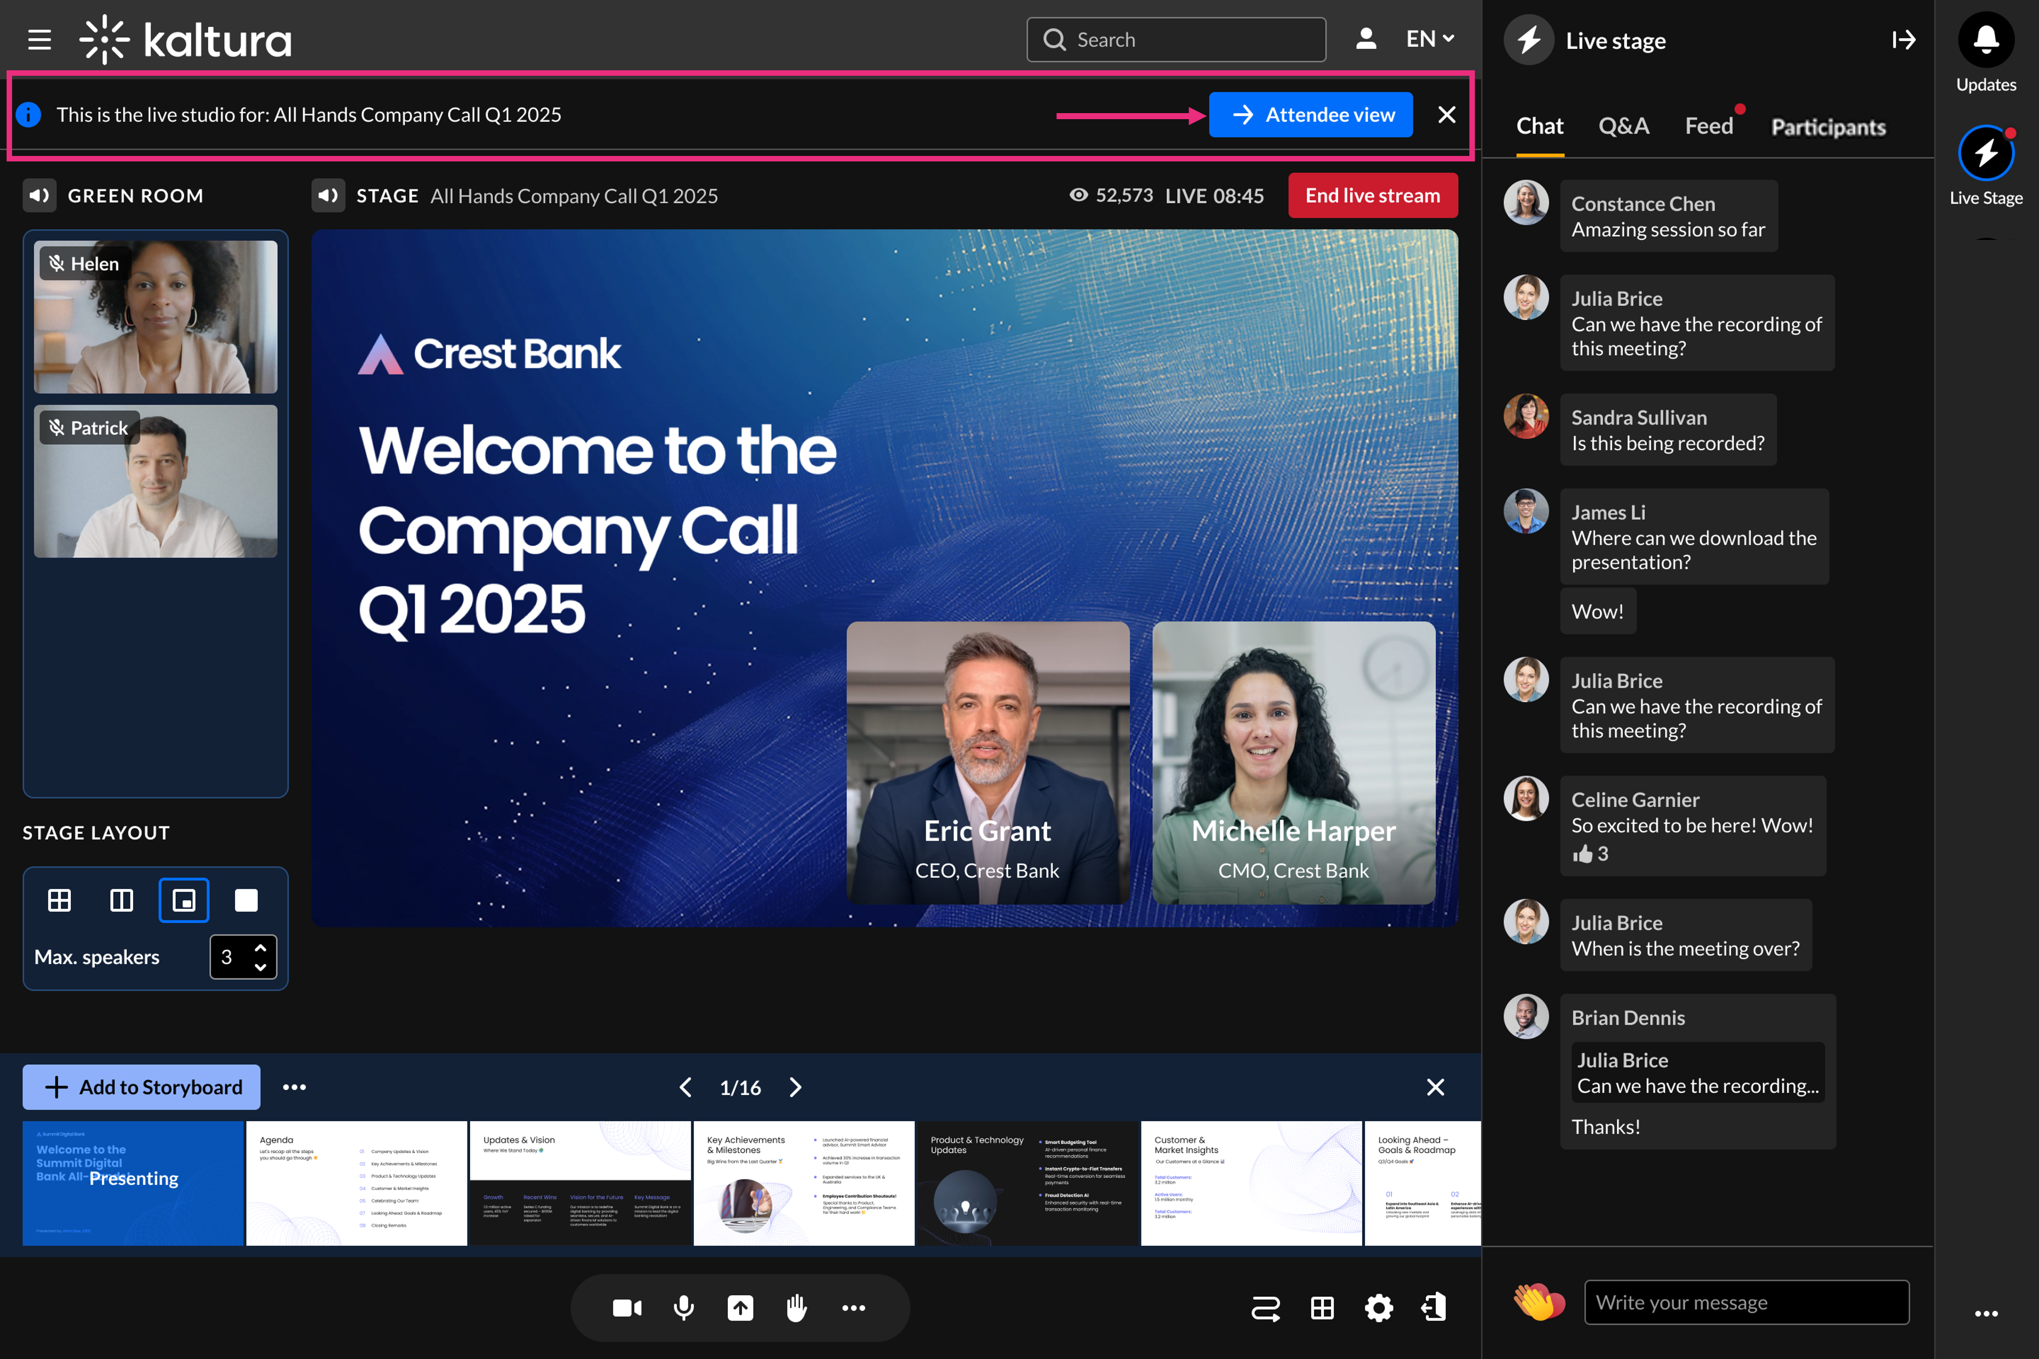Toggle the Stage audio speaker button
2039x1359 pixels.
coord(328,196)
